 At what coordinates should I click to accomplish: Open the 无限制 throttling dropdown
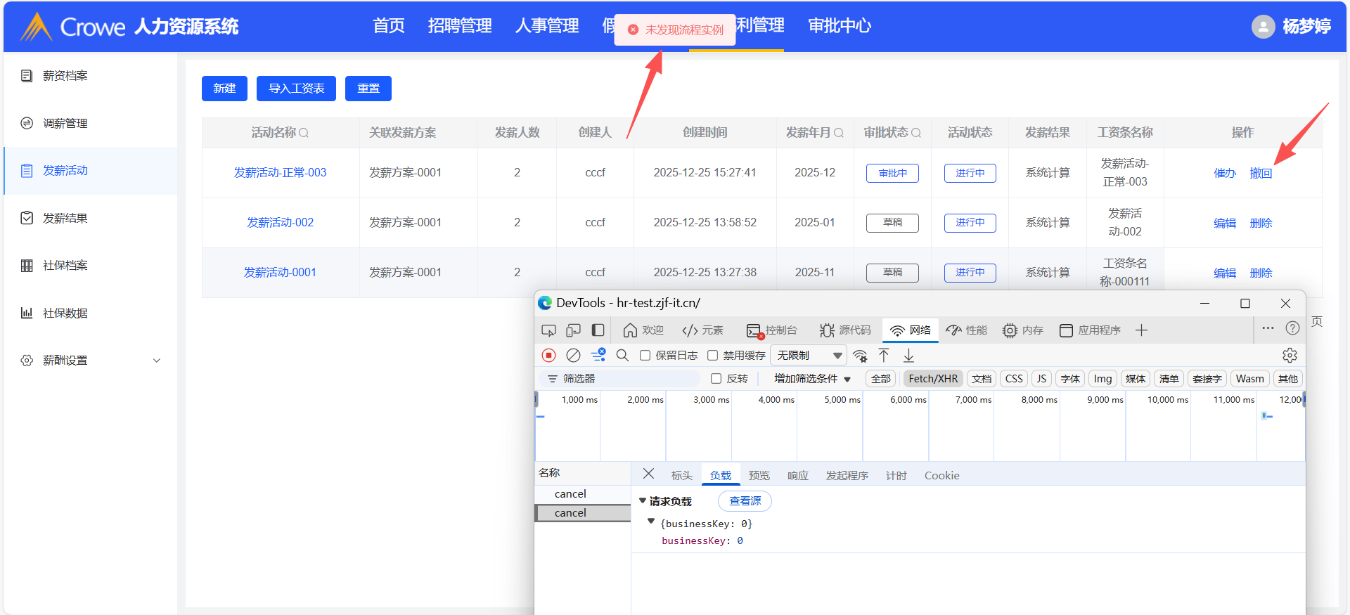(x=808, y=356)
